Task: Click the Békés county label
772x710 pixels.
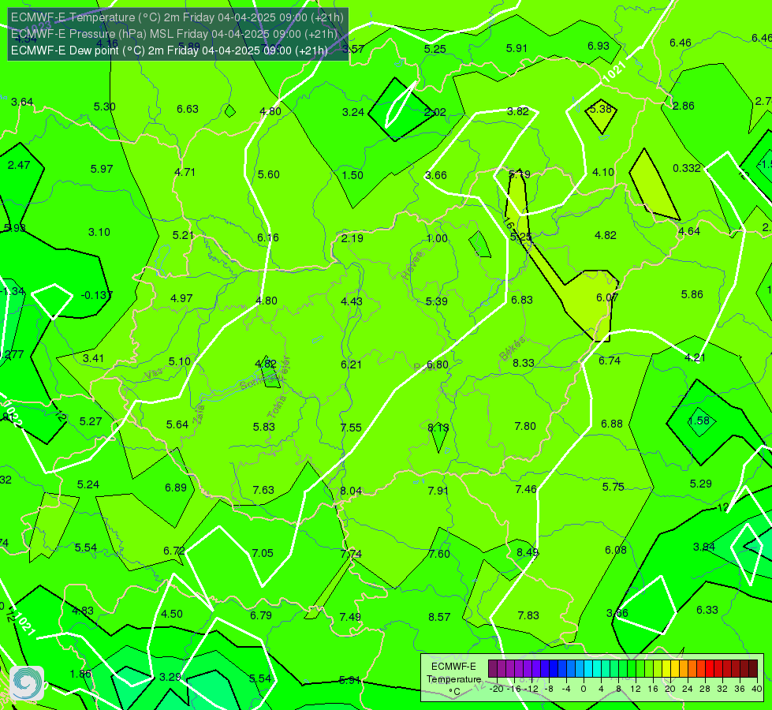Action: (x=512, y=349)
